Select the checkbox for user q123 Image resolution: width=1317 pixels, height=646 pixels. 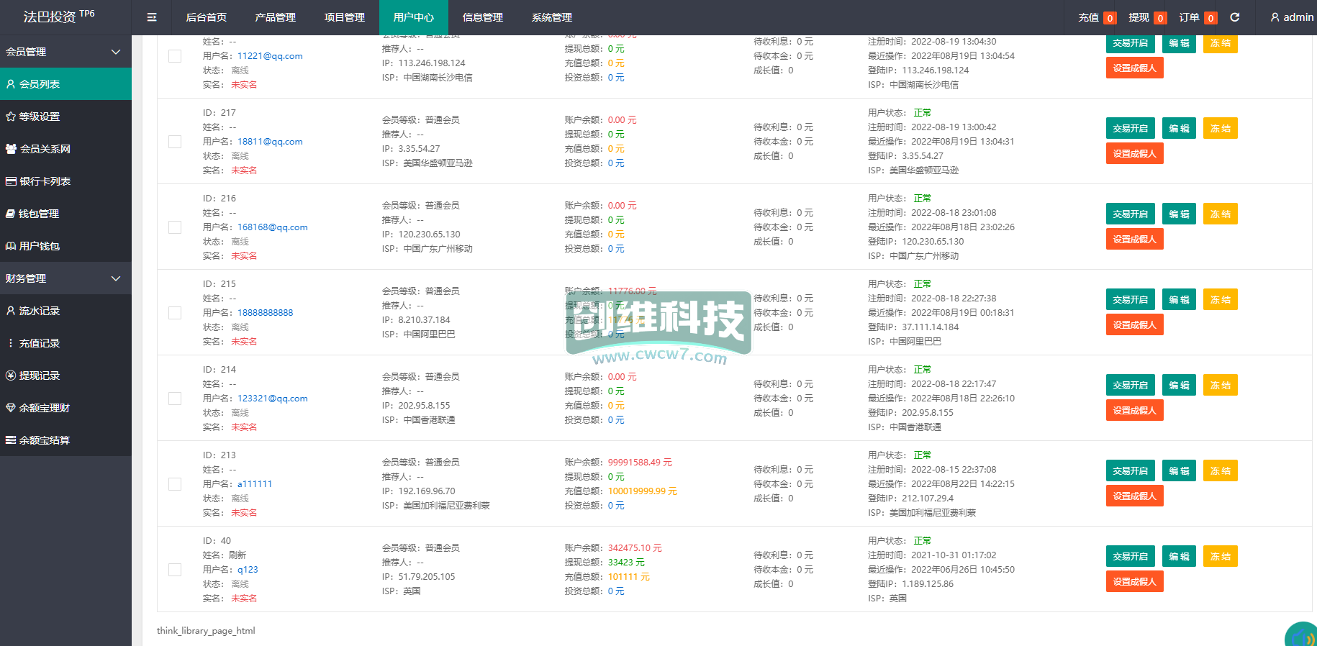tap(175, 570)
